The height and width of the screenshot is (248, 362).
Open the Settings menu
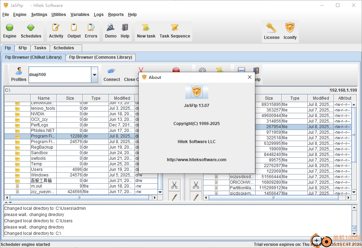39,15
